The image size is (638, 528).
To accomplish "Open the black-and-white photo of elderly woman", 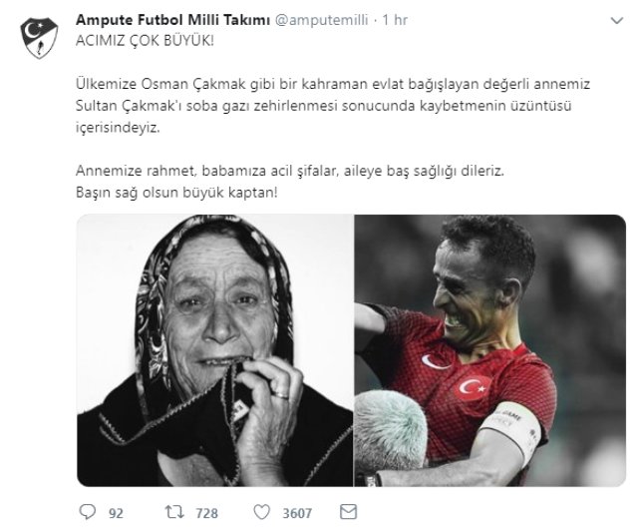I will coord(215,350).
